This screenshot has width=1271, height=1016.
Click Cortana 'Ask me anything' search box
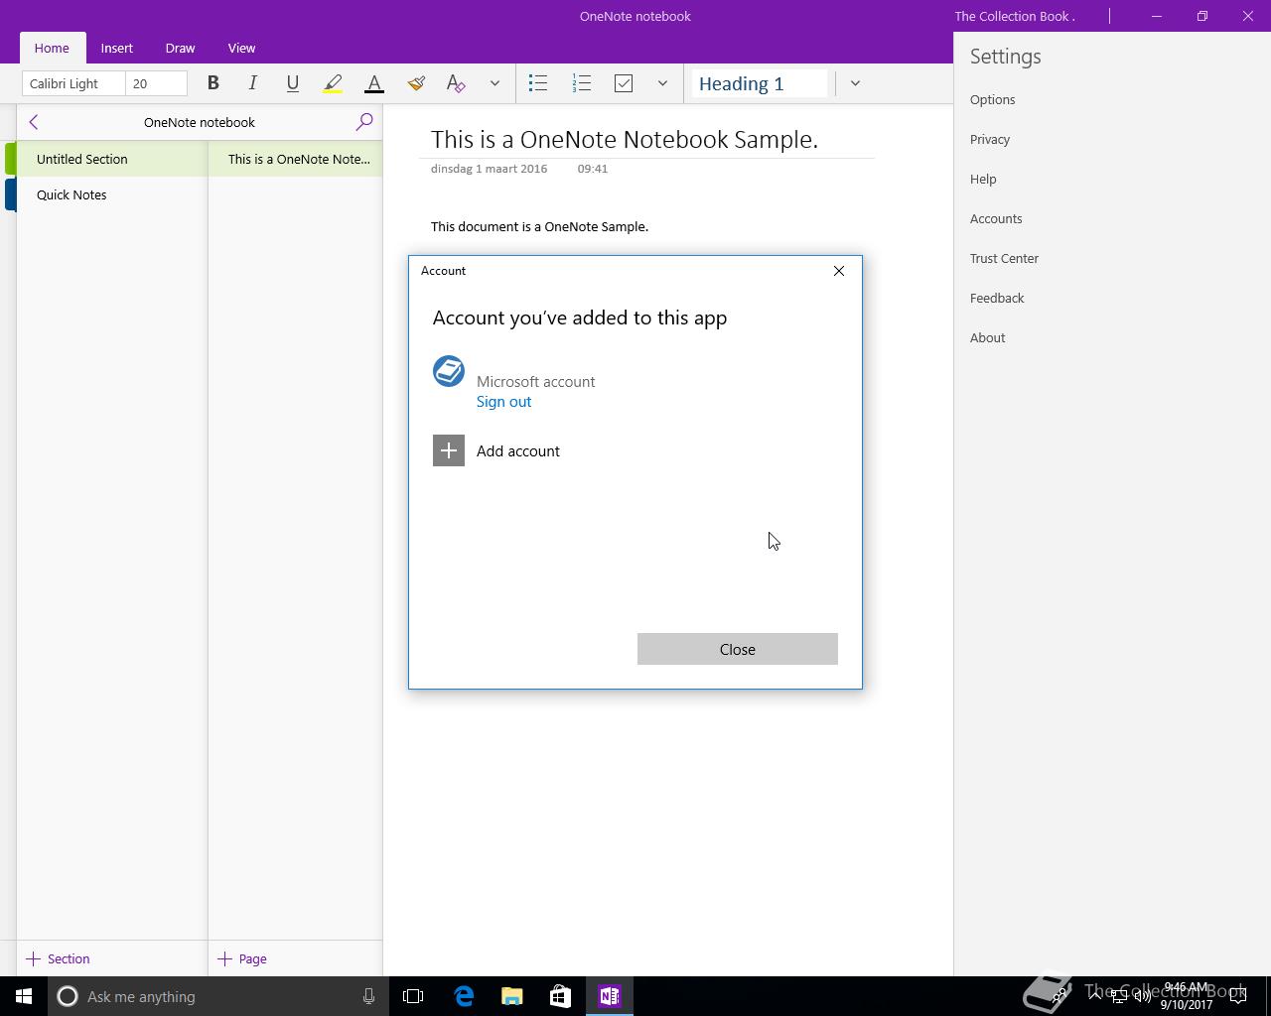pos(217,996)
